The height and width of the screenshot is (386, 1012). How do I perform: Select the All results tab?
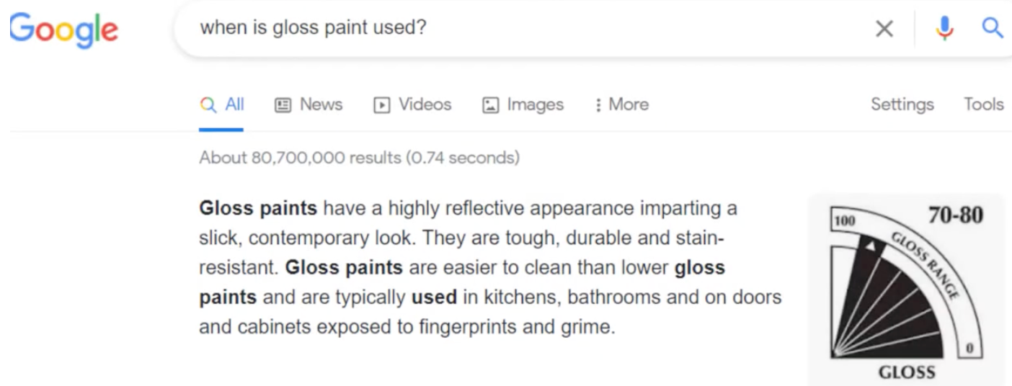tap(222, 104)
